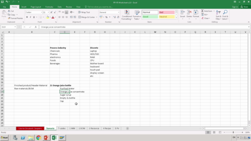Align text to the right
The image size is (251, 141).
click(x=66, y=17)
